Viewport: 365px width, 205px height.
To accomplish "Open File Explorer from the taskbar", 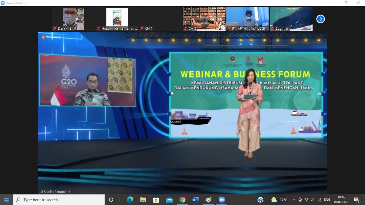I will [x=143, y=200].
